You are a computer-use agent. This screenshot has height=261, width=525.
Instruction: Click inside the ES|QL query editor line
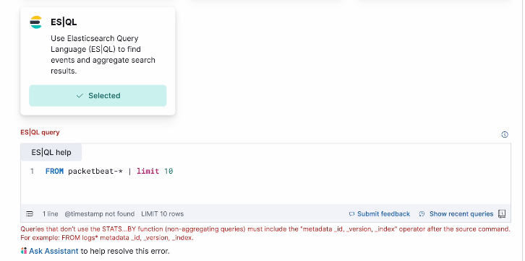click(x=265, y=172)
